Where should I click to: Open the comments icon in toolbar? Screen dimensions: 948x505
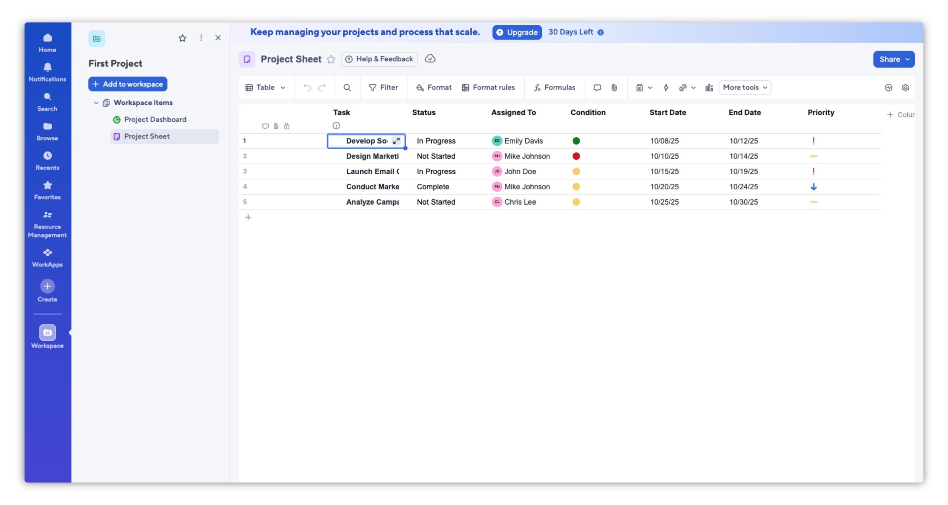coord(597,88)
